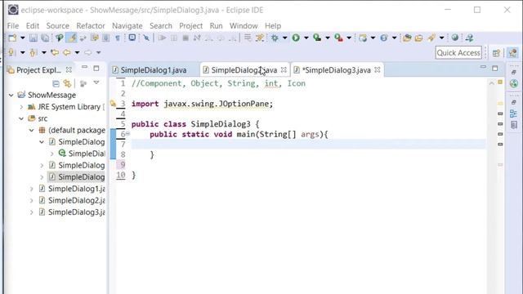The image size is (523, 294).
Task: Minimize the Project Explorer view
Action: (x=84, y=67)
